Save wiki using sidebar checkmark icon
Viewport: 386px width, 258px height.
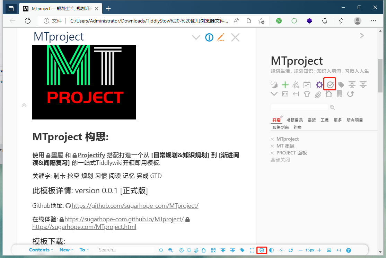click(330, 85)
